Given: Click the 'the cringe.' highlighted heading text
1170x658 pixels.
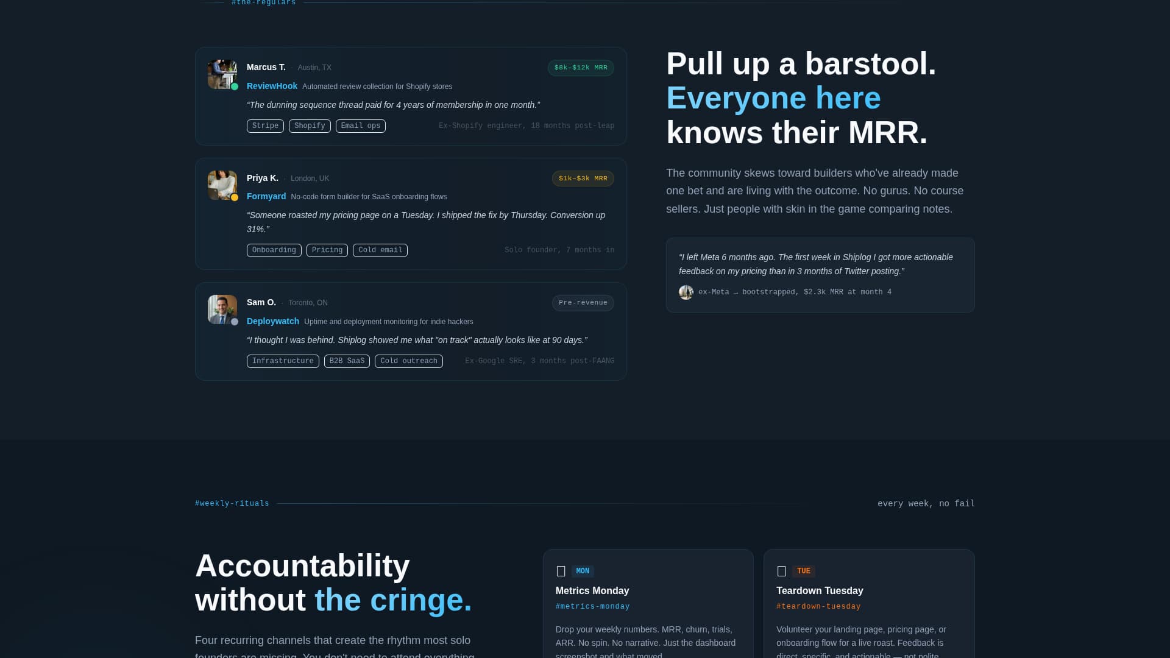Looking at the screenshot, I should (x=393, y=600).
